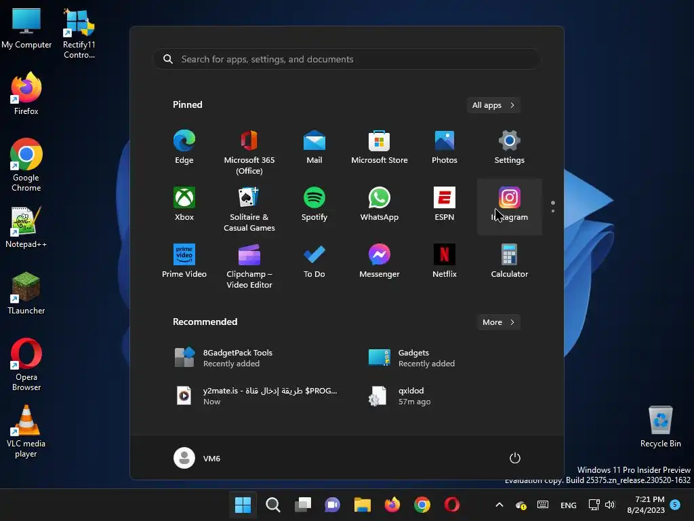
Task: Click the Windows Start button on taskbar
Action: [x=243, y=505]
